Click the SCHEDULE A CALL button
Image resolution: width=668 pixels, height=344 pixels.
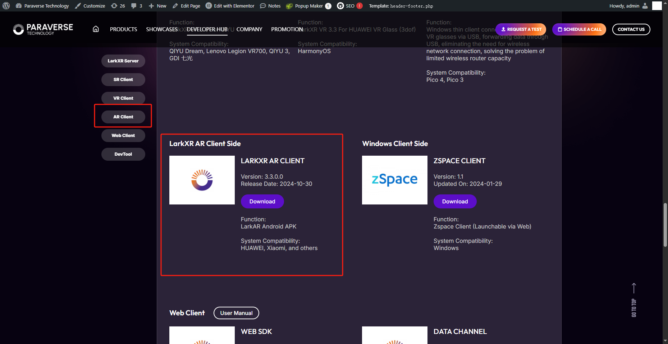click(579, 29)
